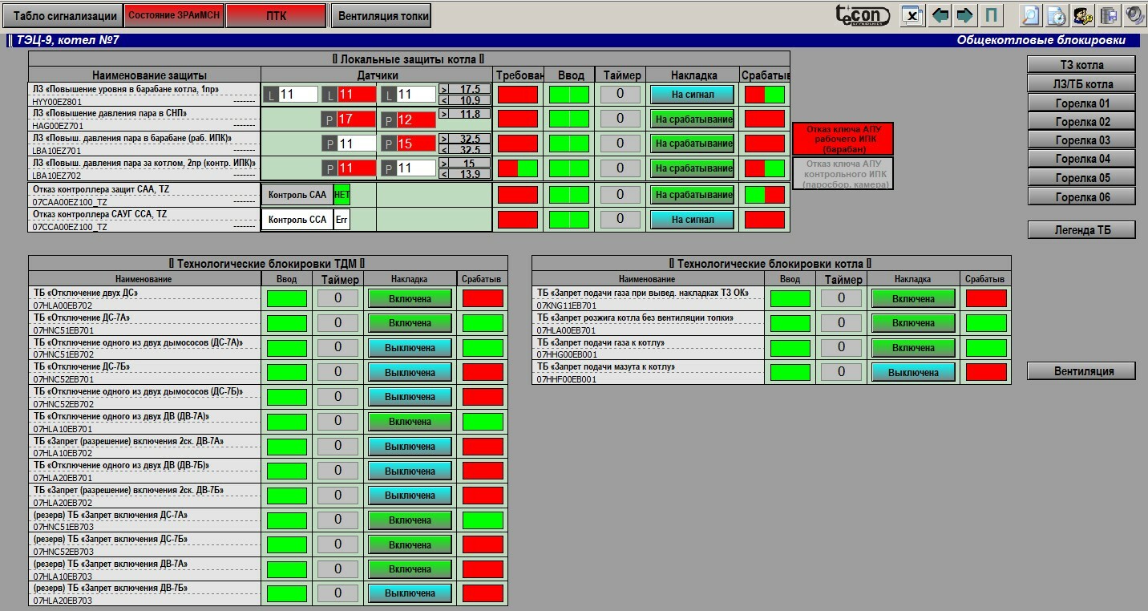Toggle Включена overlay for Запрет розжига котла без вентиляции

pos(913,323)
